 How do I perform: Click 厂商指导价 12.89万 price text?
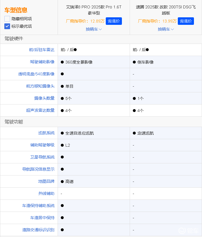pyautogui.click(x=85, y=21)
